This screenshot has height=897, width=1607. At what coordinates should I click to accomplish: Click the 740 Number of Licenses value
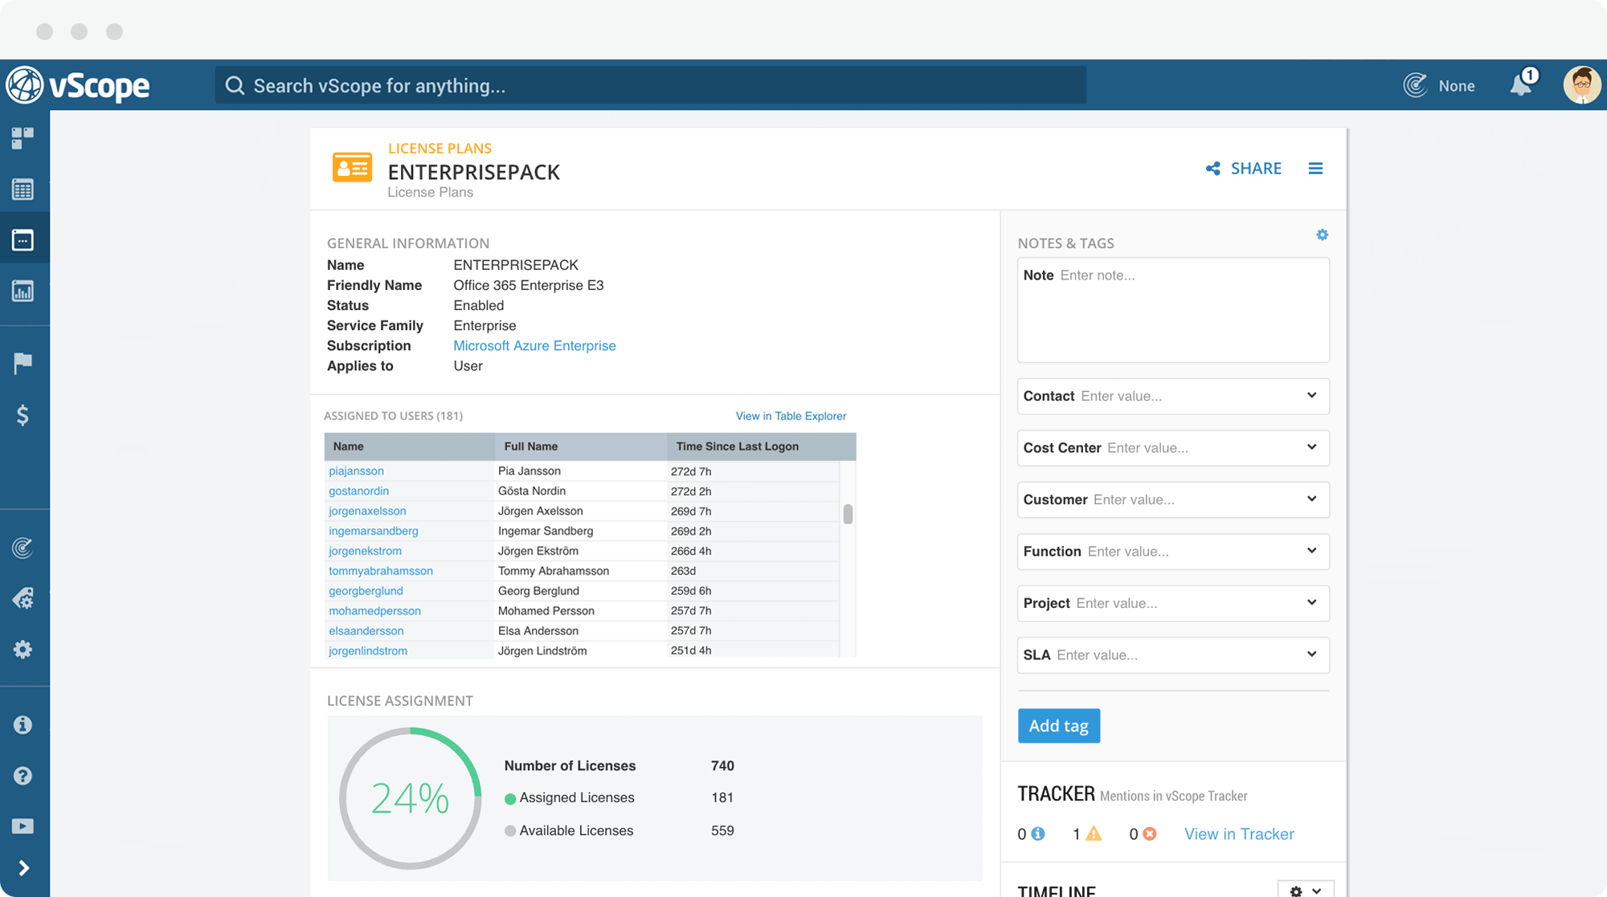[722, 765]
